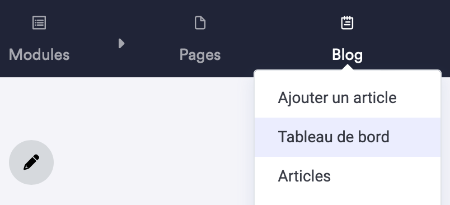Collapse the Blog menu via its icon
450x205 pixels.
347,23
